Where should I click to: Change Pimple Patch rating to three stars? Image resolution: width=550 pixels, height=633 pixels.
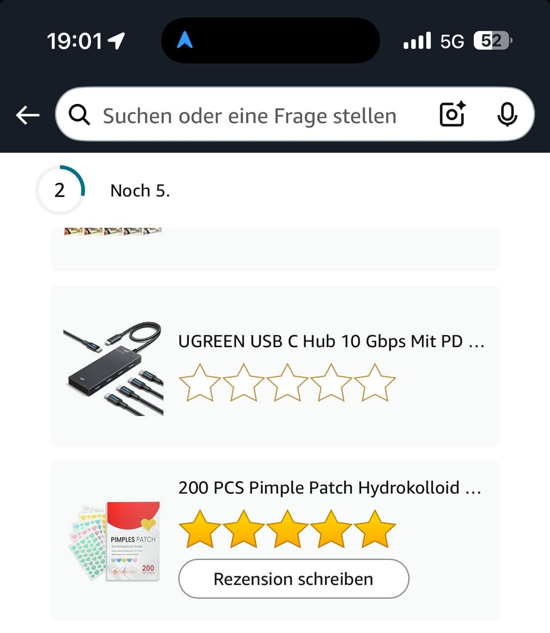pyautogui.click(x=287, y=529)
